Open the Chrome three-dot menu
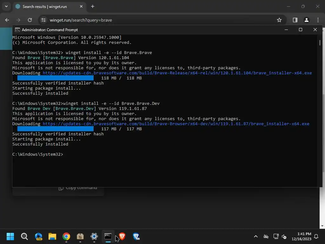Screen dimensions: 325x244 click(318, 20)
